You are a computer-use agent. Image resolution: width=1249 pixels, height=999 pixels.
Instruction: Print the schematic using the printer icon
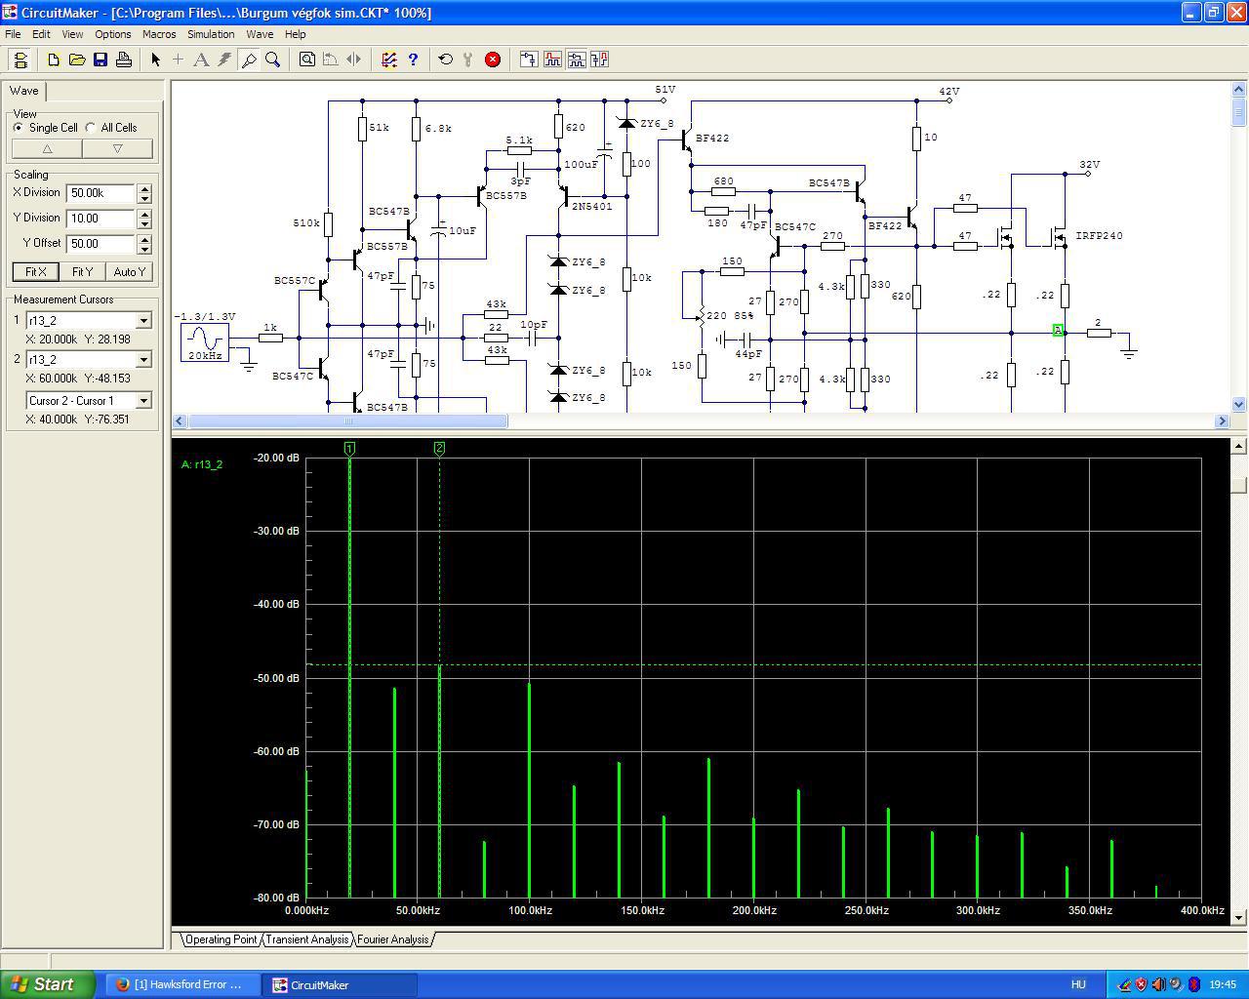pyautogui.click(x=124, y=60)
